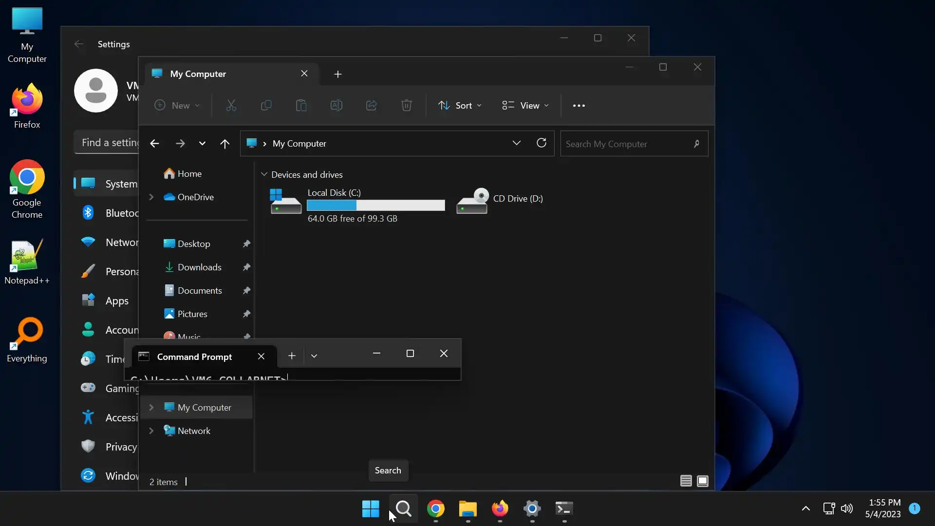The image size is (935, 526).
Task: Open the See more ellipsis menu
Action: click(x=579, y=106)
